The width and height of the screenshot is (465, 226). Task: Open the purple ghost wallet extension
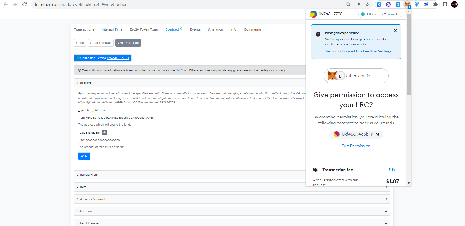(388, 4)
